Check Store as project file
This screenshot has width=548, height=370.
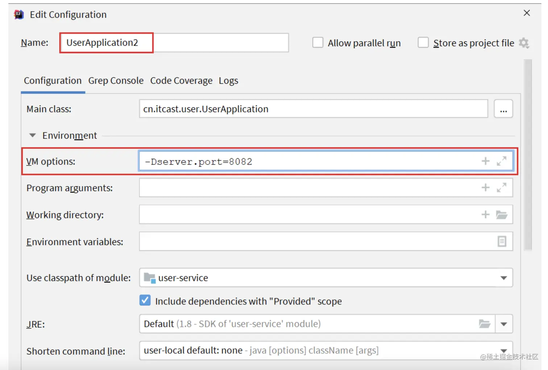[x=423, y=43]
